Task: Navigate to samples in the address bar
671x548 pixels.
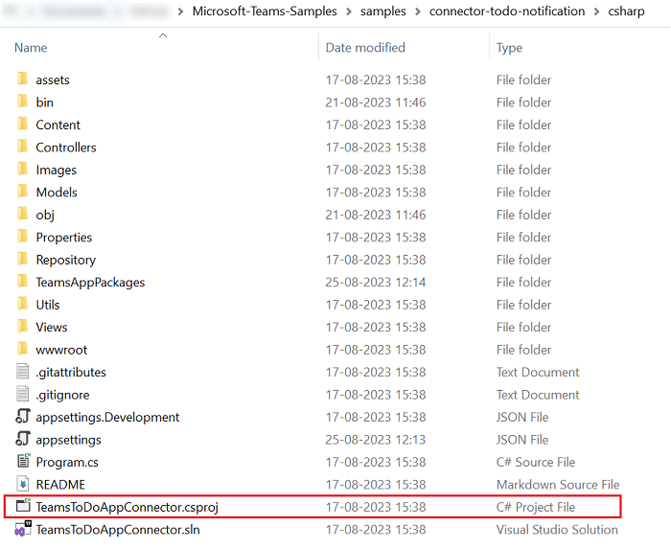Action: click(383, 11)
